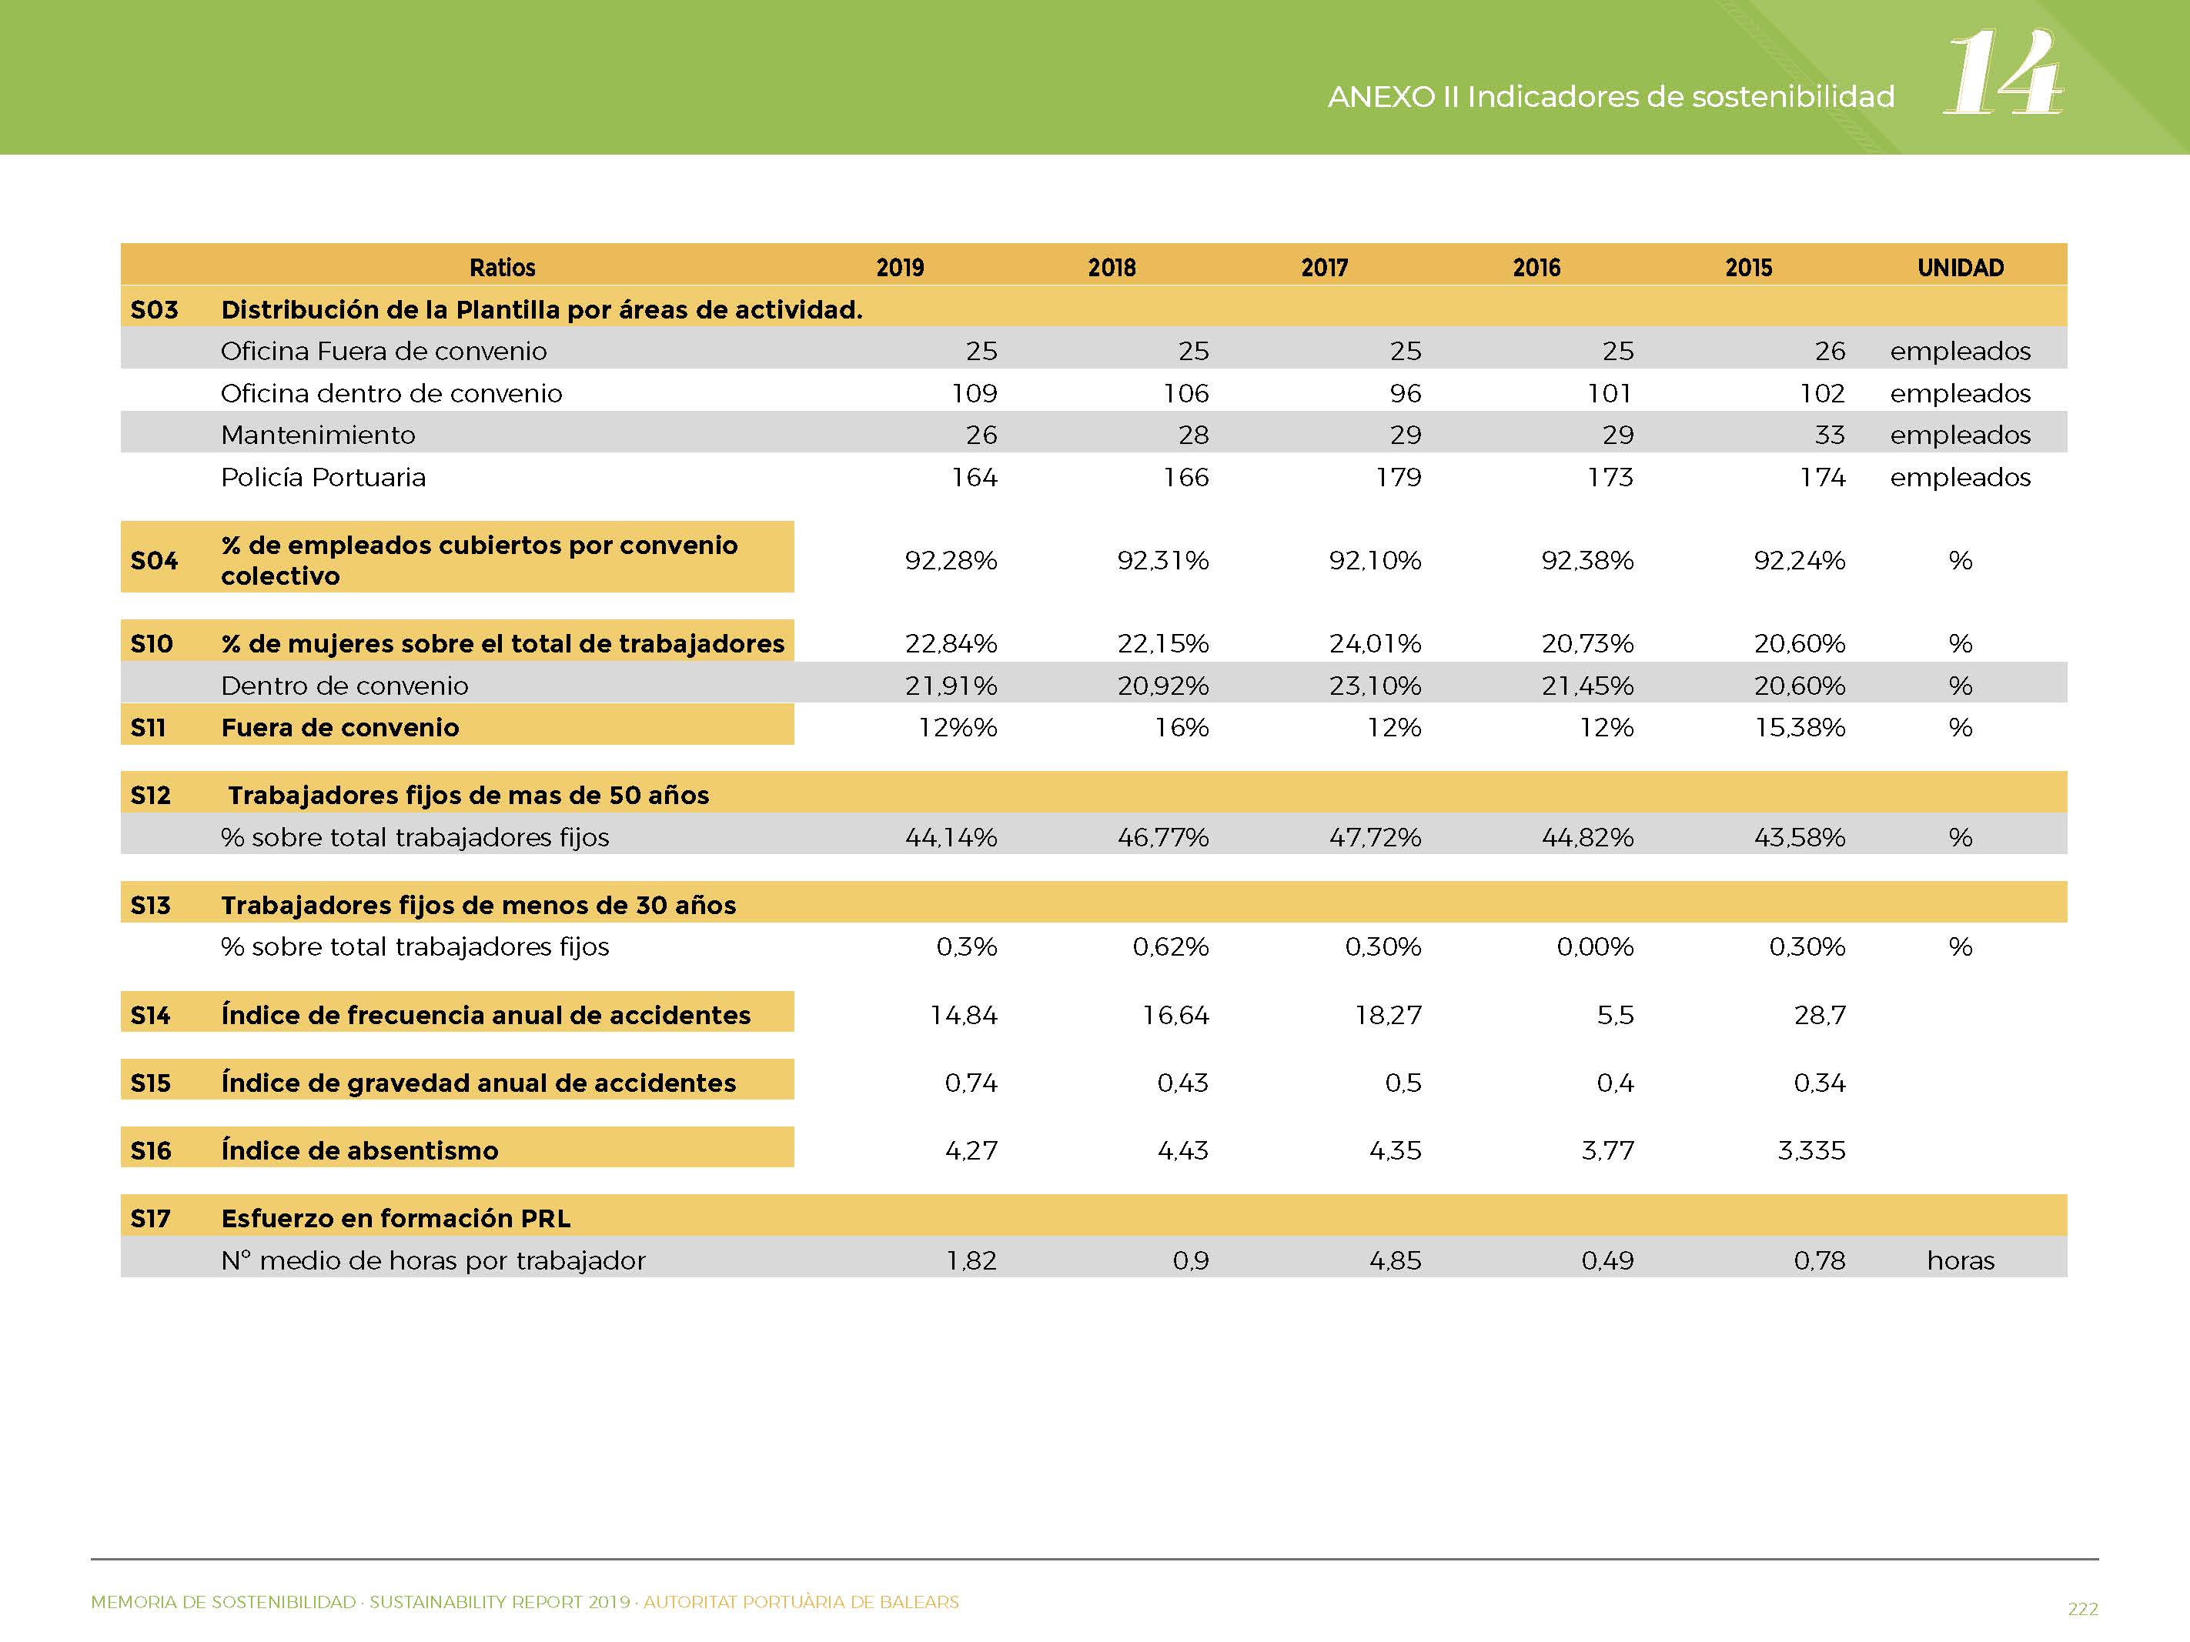
Task: Click the value 14,84 in S14 row
Action: (x=963, y=1016)
